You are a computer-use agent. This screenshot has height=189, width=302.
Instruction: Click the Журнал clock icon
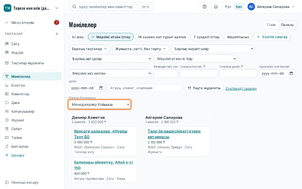[7, 120]
